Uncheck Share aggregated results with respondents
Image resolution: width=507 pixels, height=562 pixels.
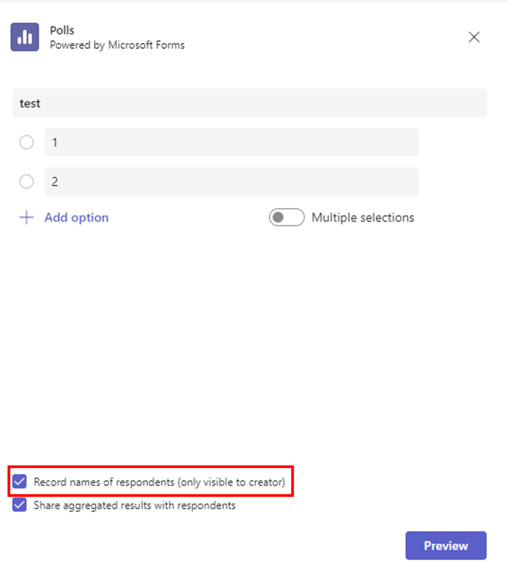click(x=19, y=505)
